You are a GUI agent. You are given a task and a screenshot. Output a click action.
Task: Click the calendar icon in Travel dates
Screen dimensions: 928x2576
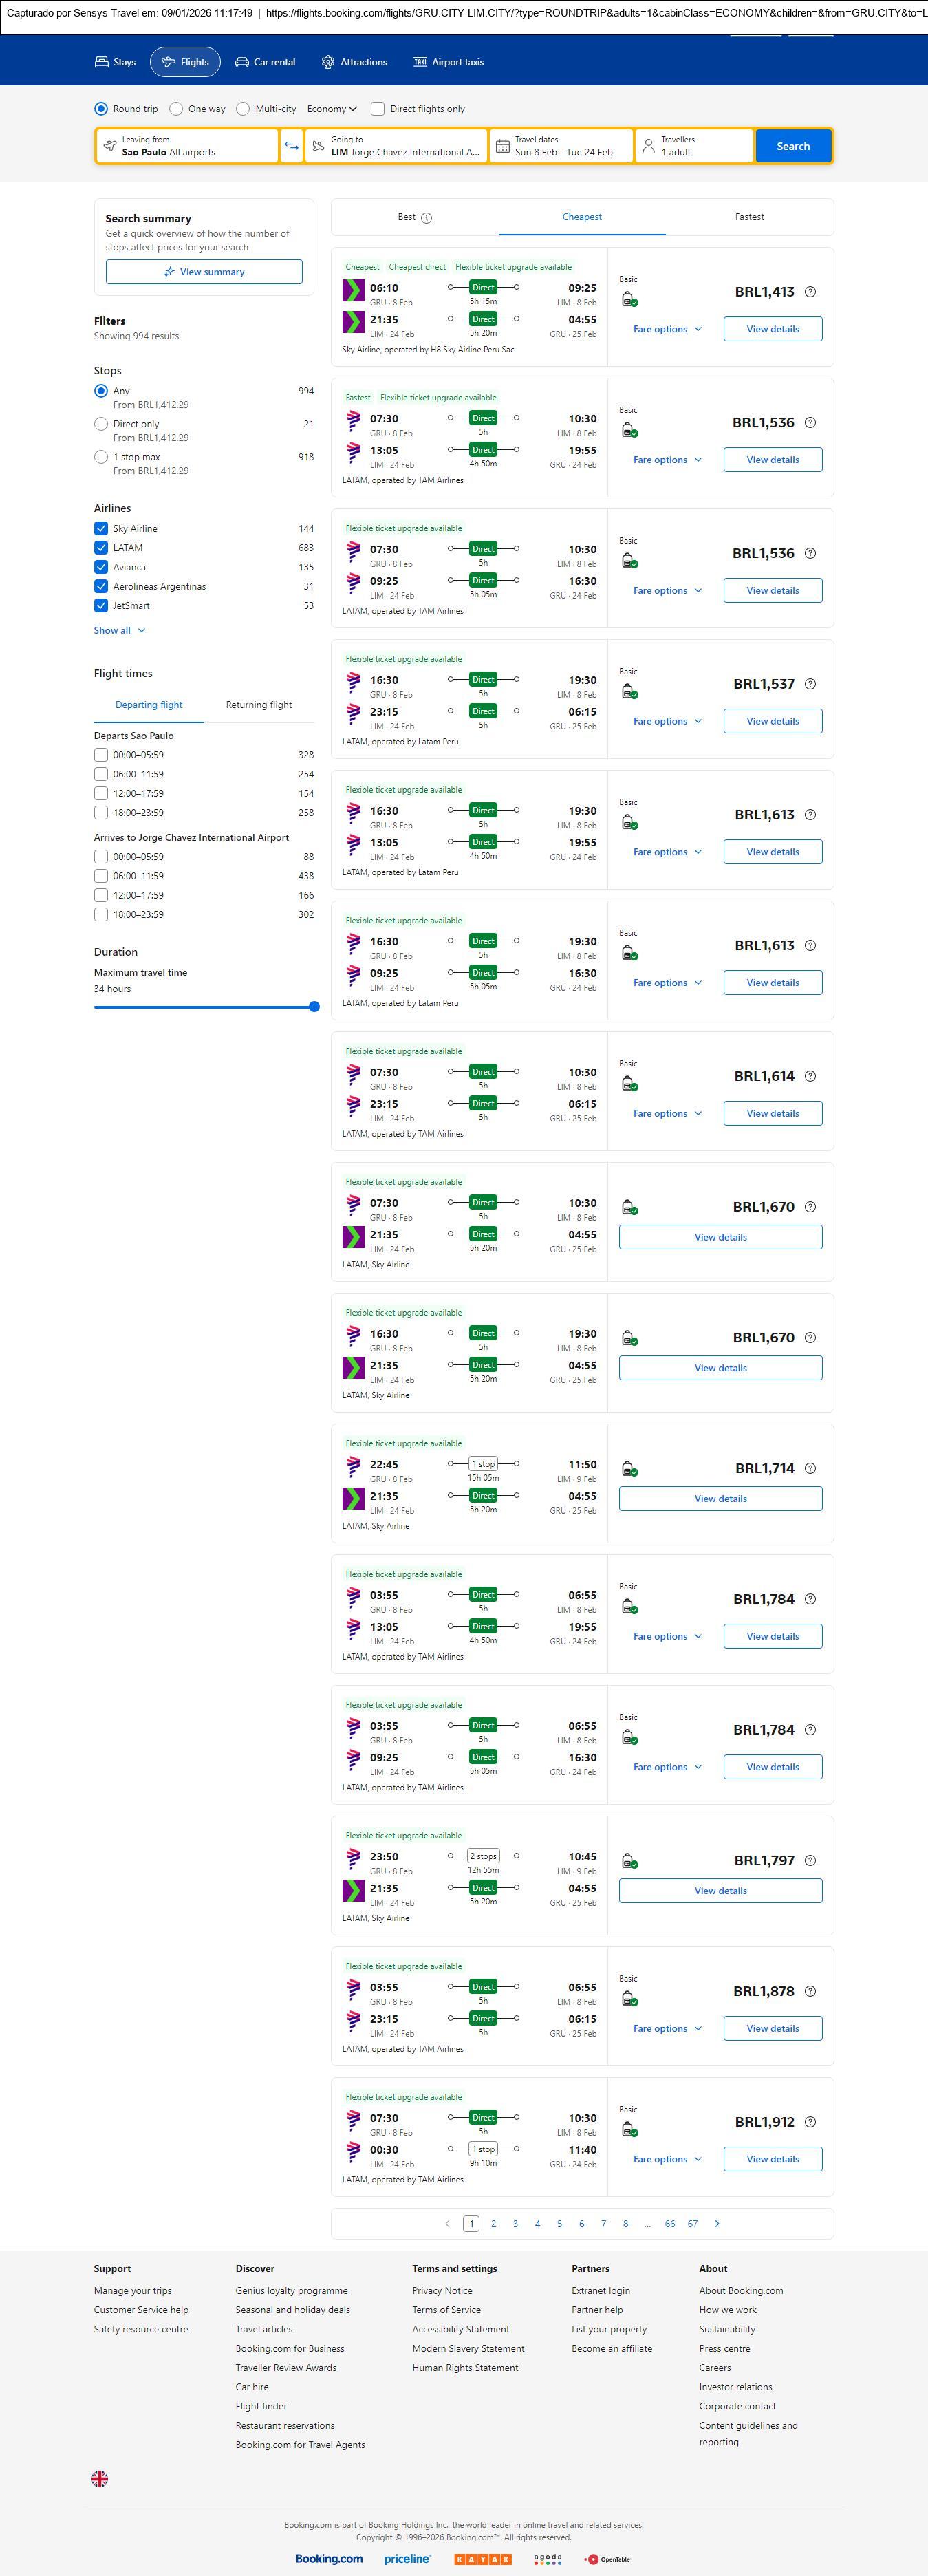coord(503,146)
